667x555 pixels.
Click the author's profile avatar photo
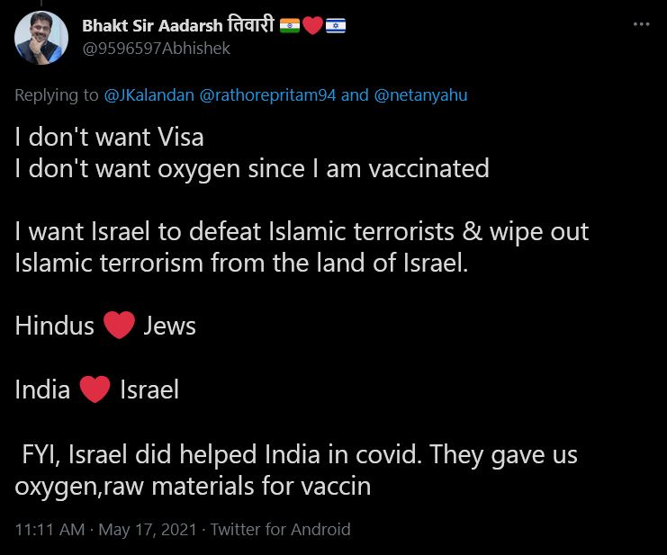coord(41,38)
